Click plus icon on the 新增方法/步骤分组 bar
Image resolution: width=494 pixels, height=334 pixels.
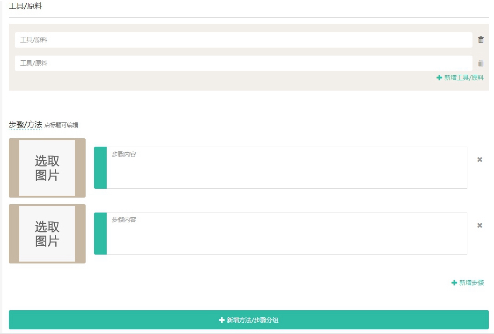(222, 320)
